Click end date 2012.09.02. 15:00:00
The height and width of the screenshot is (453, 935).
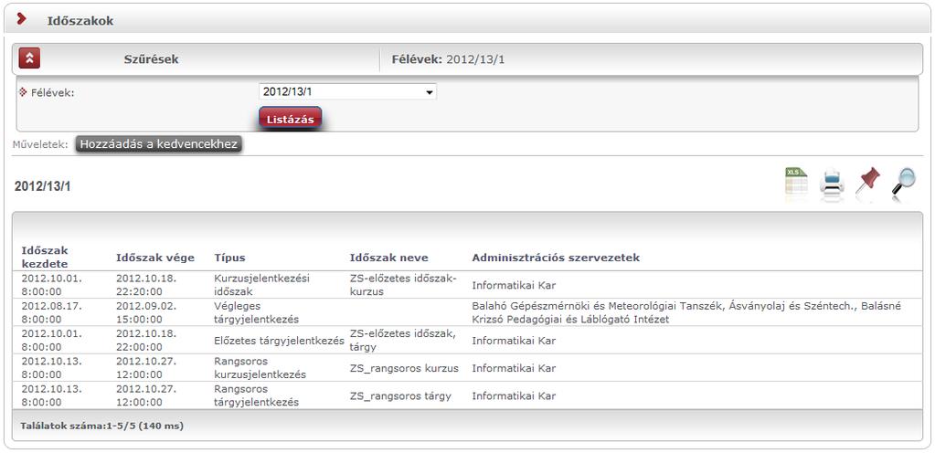pyautogui.click(x=146, y=312)
